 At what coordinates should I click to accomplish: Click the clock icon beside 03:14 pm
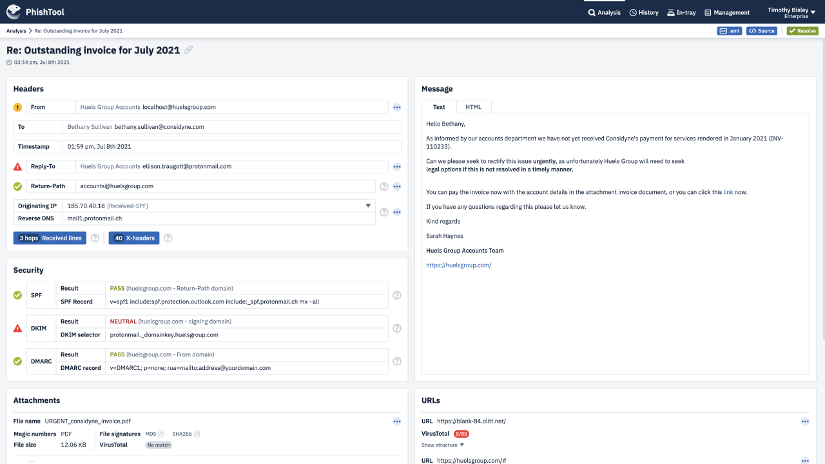click(9, 63)
